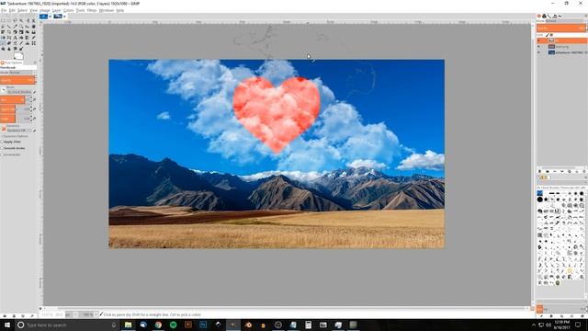Viewport: 588px width, 331px height.
Task: Select the Crop tool
Action: [x=9, y=32]
